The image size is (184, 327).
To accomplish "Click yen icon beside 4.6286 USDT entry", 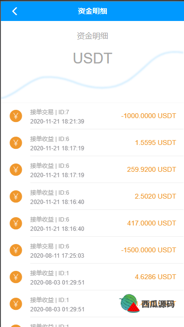I will click(x=16, y=277).
